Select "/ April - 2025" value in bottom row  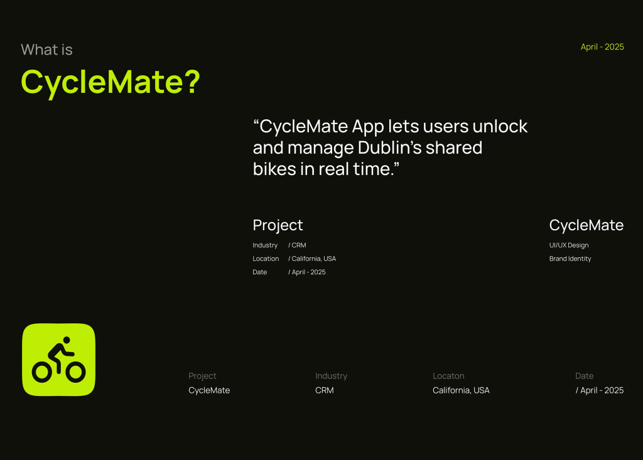pos(599,390)
